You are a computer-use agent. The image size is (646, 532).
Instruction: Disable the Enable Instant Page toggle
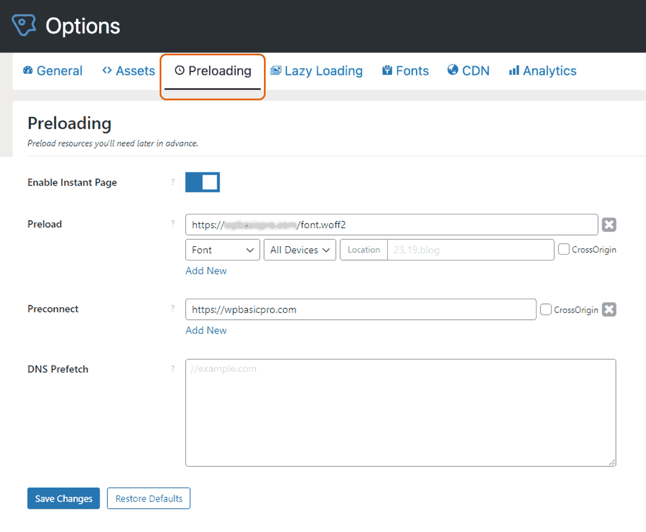click(202, 182)
